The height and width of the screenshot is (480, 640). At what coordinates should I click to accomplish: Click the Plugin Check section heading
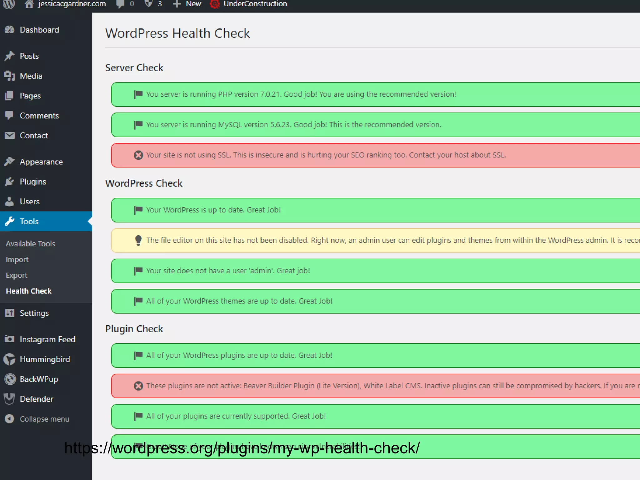[134, 329]
